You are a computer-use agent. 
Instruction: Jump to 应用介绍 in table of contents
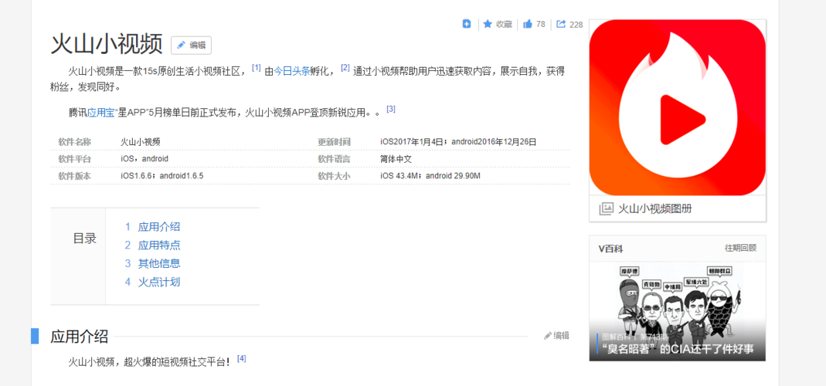click(159, 227)
